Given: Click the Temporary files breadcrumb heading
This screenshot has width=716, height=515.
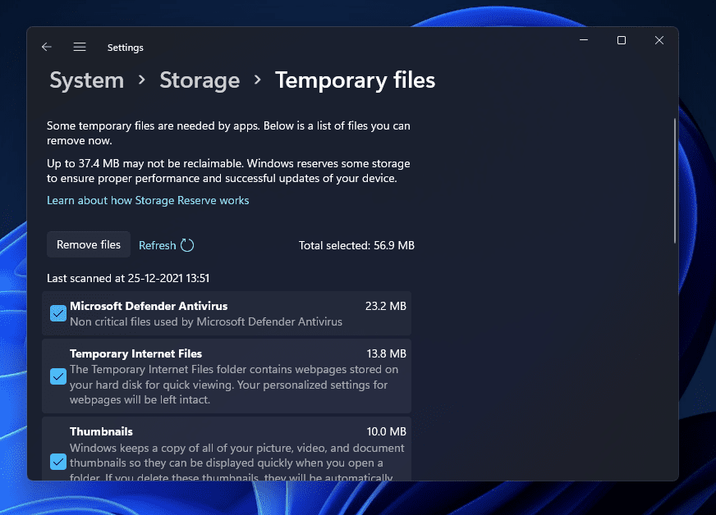Looking at the screenshot, I should pos(355,80).
